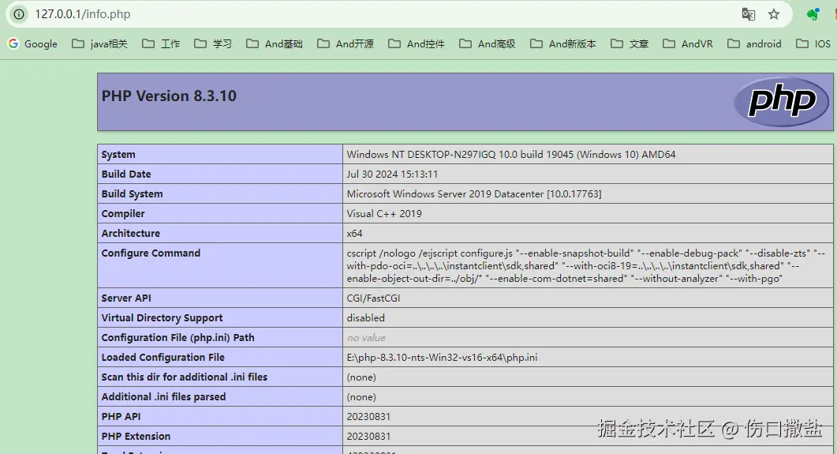This screenshot has height=454, width=837.
Task: Click the italic no value cell
Action: point(366,338)
